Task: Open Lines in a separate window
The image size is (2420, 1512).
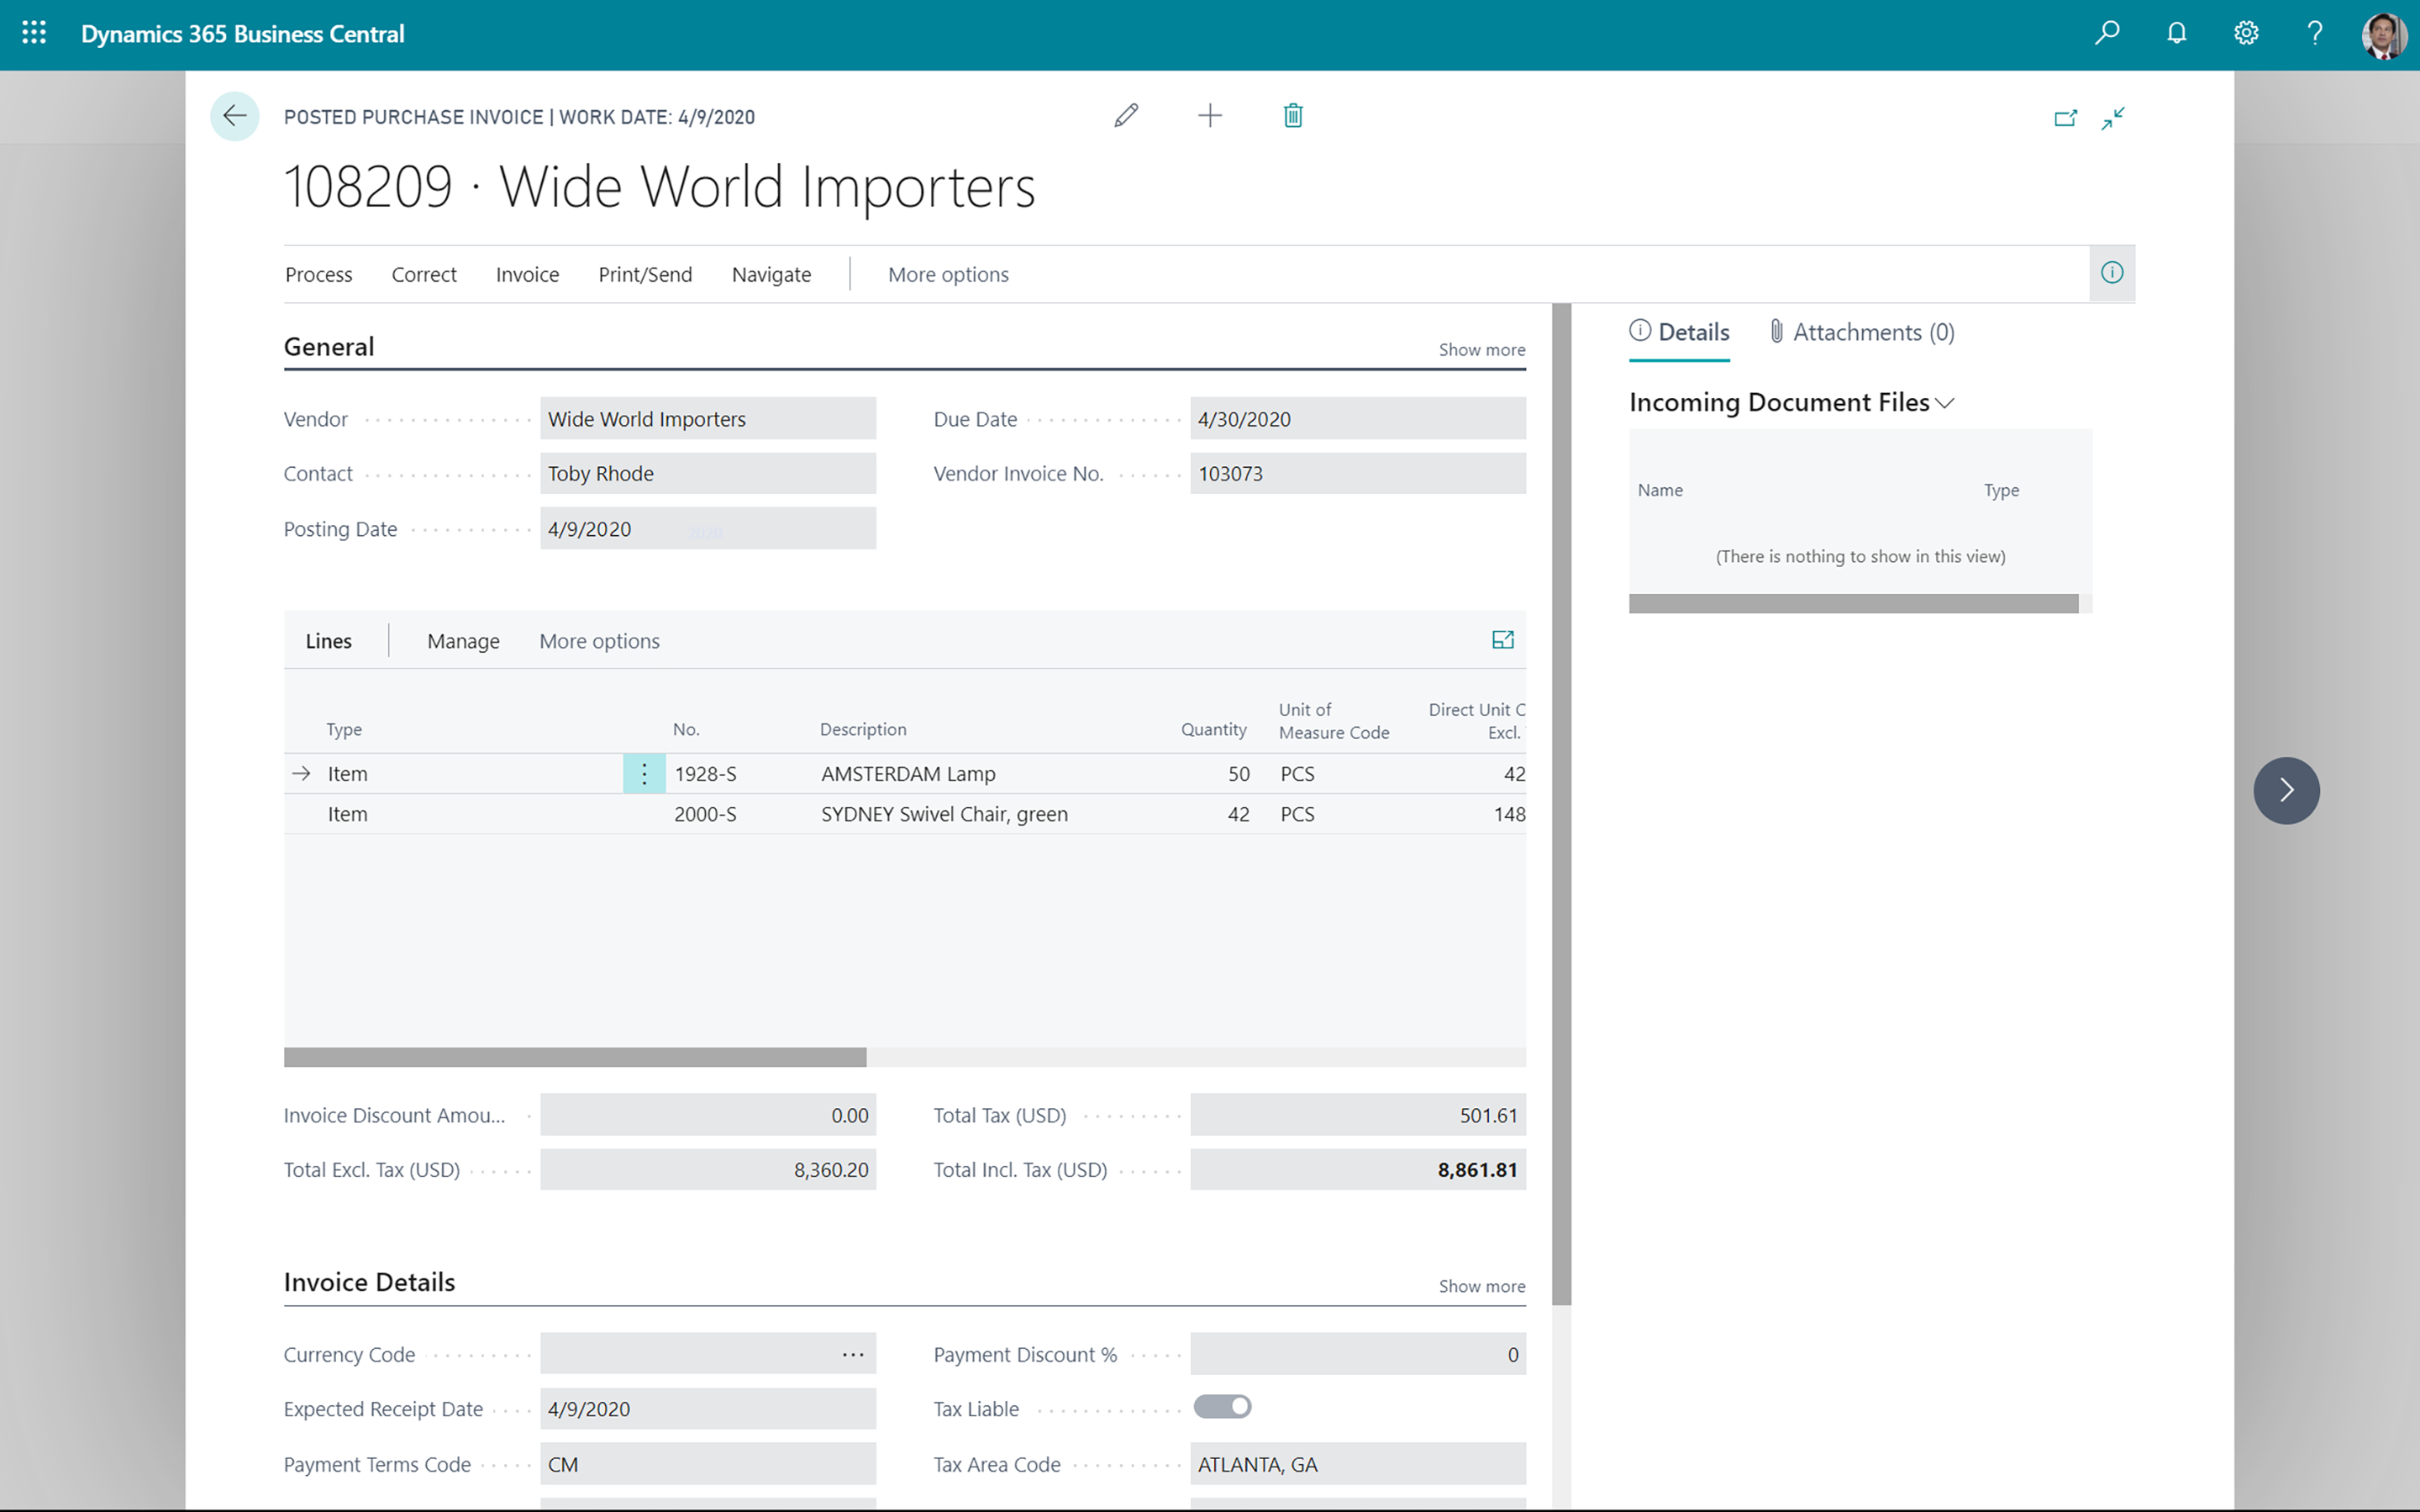Action: 1504,640
